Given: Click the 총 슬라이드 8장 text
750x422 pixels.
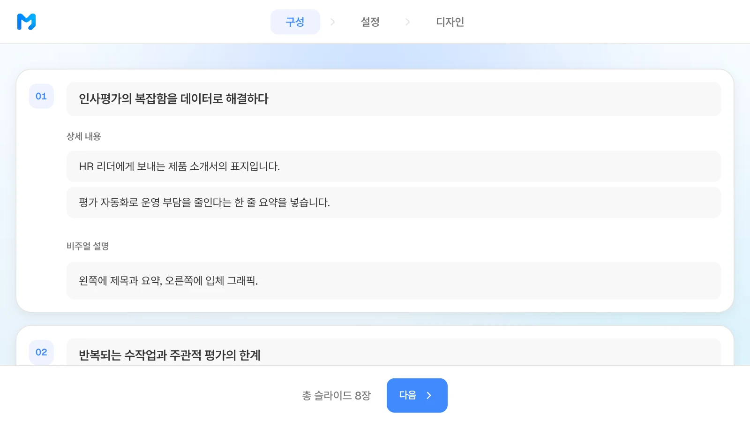Looking at the screenshot, I should coord(337,395).
